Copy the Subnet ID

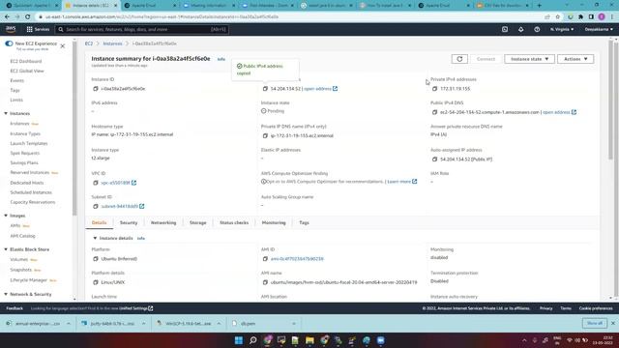[x=95, y=206]
